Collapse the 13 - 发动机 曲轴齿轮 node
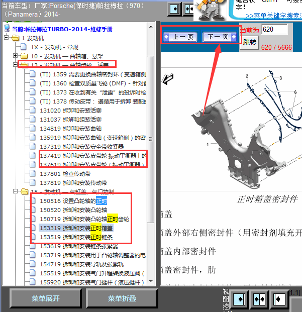Viewport: 302px width, 312px height. click(x=15, y=64)
